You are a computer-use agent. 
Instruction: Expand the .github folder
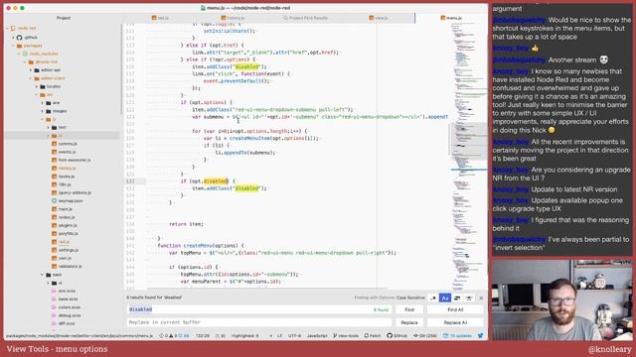tap(13, 38)
